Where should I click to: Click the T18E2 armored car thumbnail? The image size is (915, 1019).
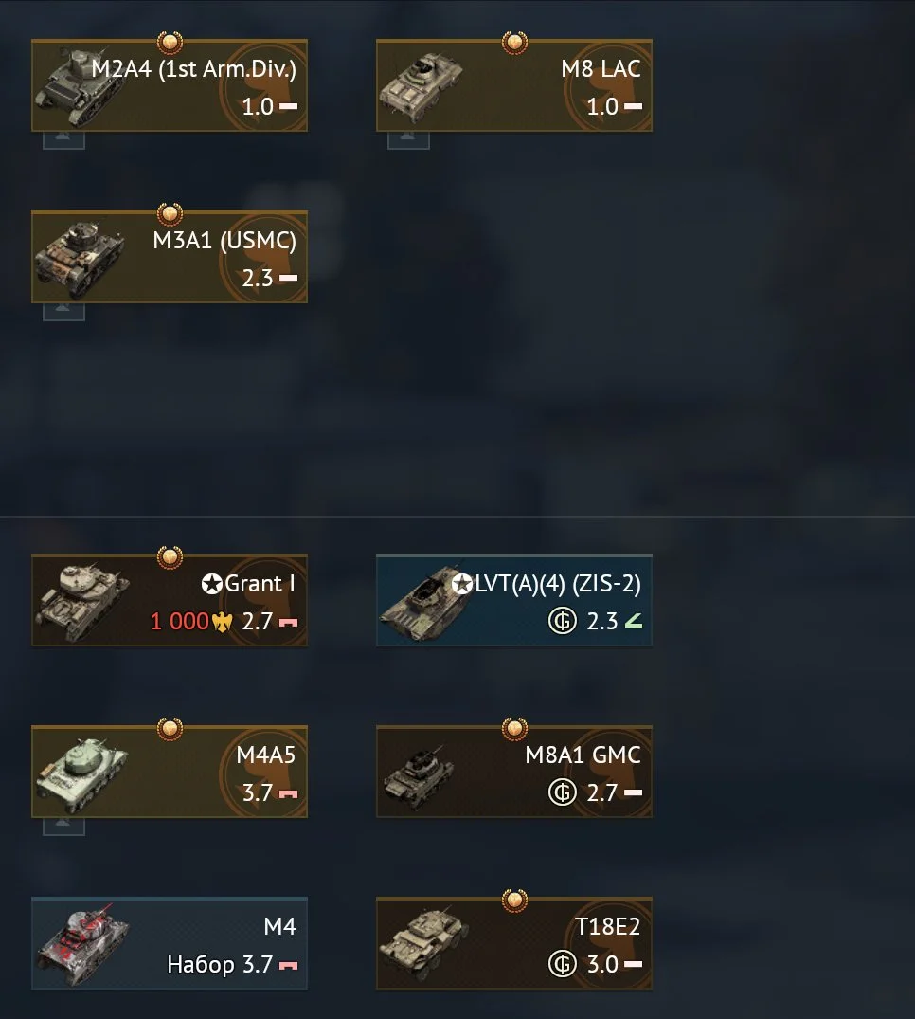click(423, 943)
